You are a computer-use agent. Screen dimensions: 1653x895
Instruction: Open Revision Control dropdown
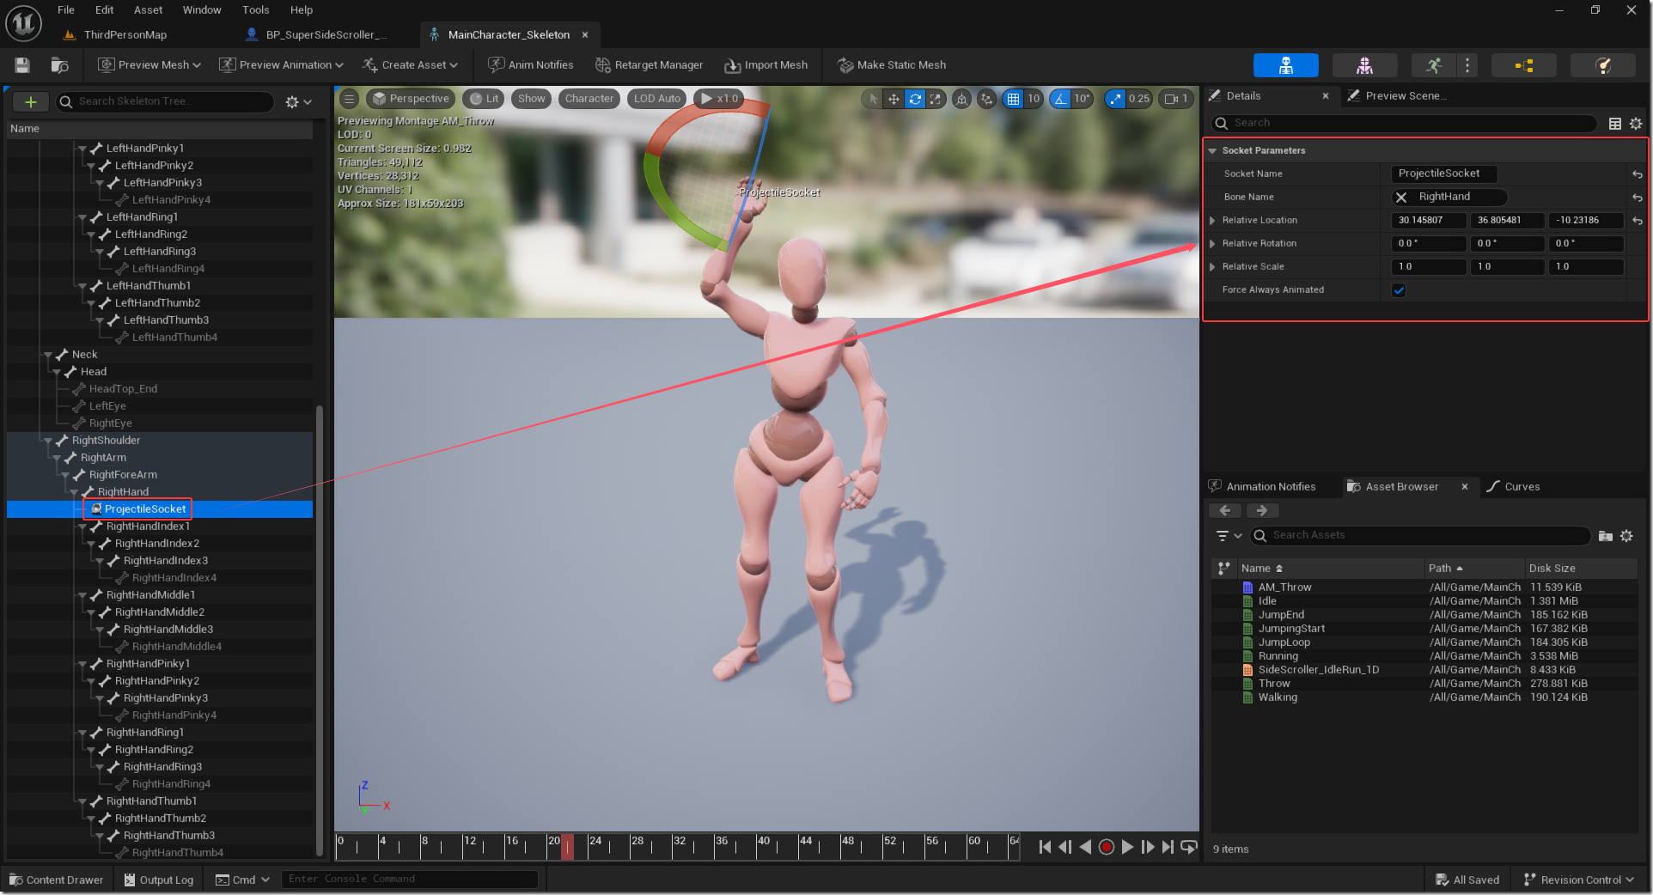pos(1578,880)
